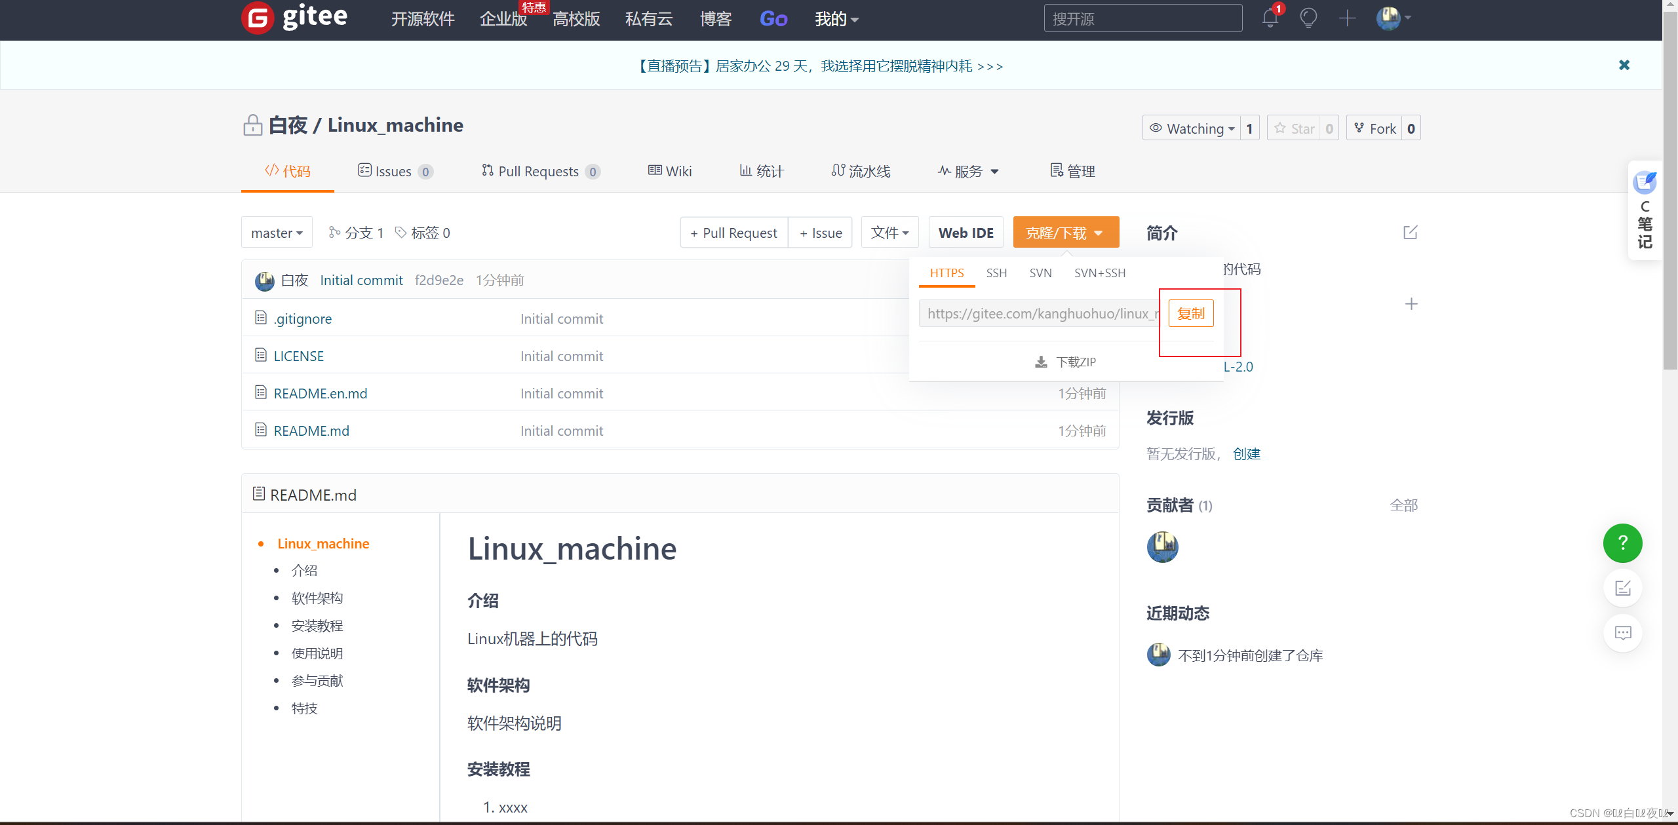The height and width of the screenshot is (825, 1678).
Task: Expand the 克隆/下载 dropdown button
Action: 1066,233
